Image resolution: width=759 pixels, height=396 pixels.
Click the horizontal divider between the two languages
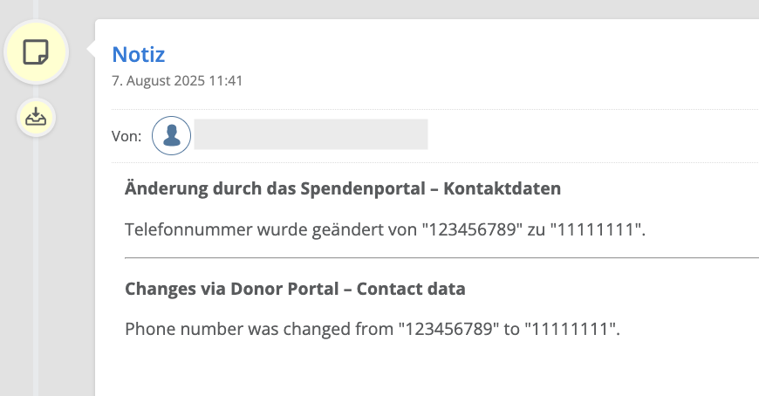coord(441,258)
